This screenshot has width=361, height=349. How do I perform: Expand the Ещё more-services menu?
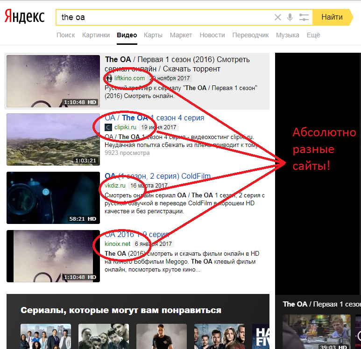313,35
